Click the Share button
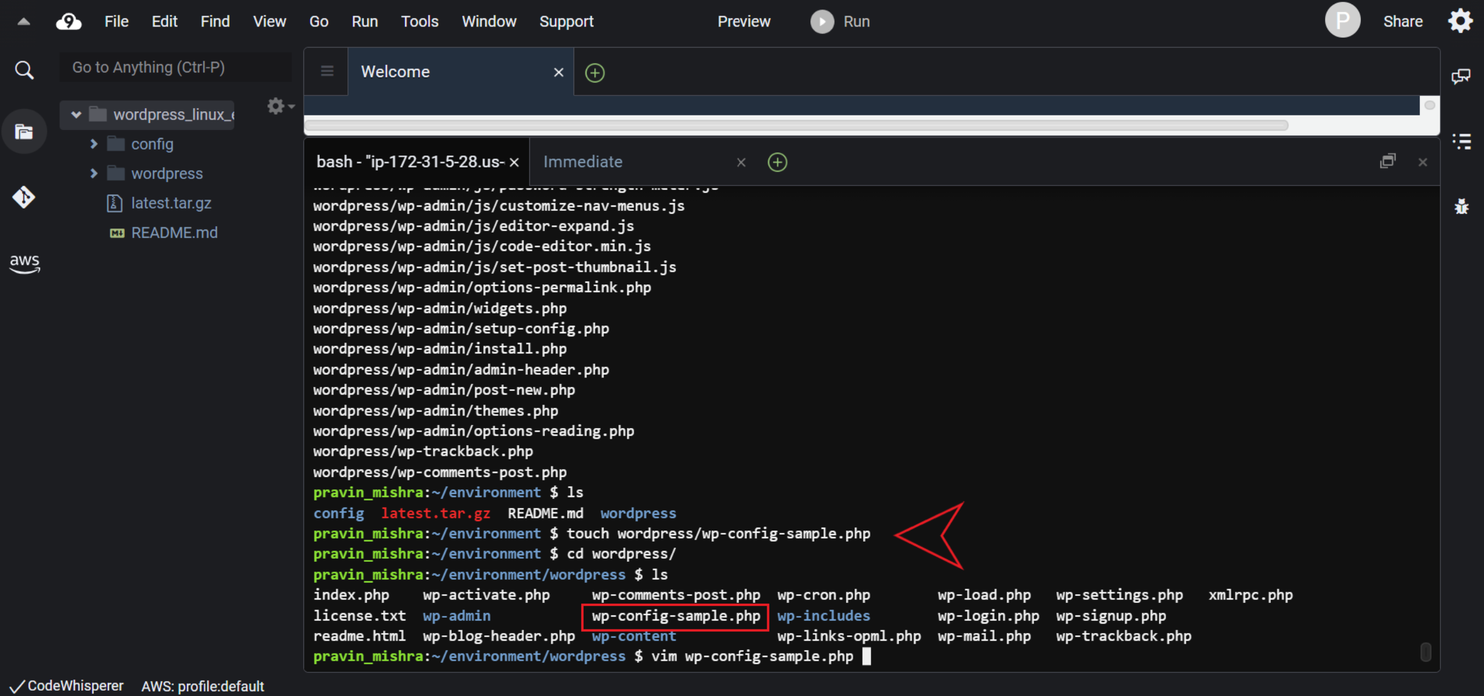 pos(1403,22)
